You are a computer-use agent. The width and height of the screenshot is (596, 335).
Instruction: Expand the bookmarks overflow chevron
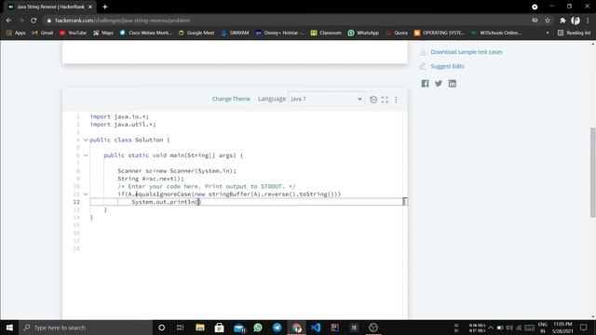pos(548,33)
